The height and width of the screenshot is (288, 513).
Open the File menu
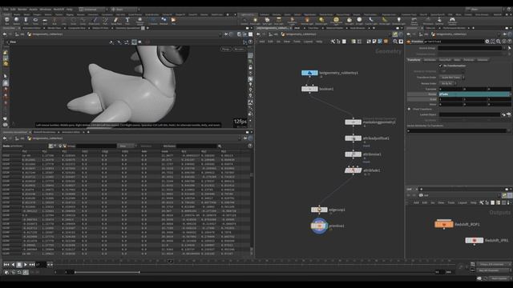(x=6, y=10)
